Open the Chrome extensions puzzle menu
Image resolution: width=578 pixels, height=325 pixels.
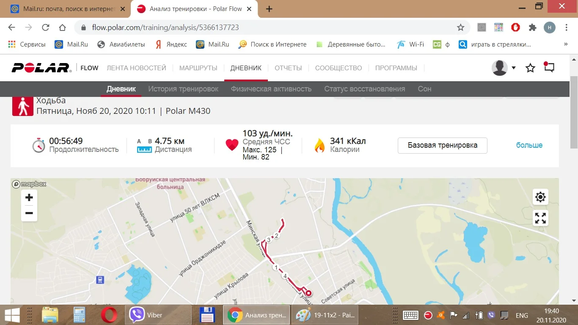coord(532,28)
